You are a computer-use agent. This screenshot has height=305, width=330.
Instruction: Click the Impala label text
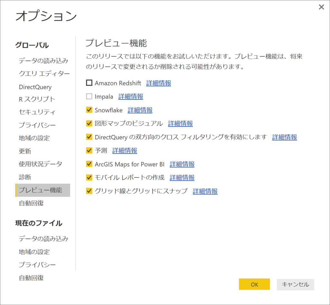104,97
